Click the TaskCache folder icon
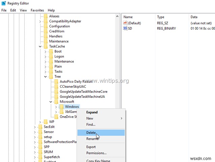This screenshot has width=215, height=162. pos(46,47)
